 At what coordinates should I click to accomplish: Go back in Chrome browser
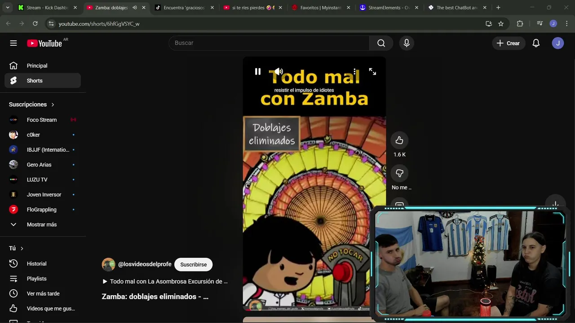click(8, 24)
